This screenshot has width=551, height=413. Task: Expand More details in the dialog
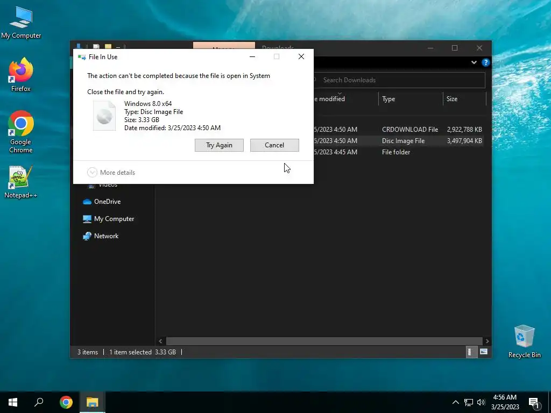point(111,173)
